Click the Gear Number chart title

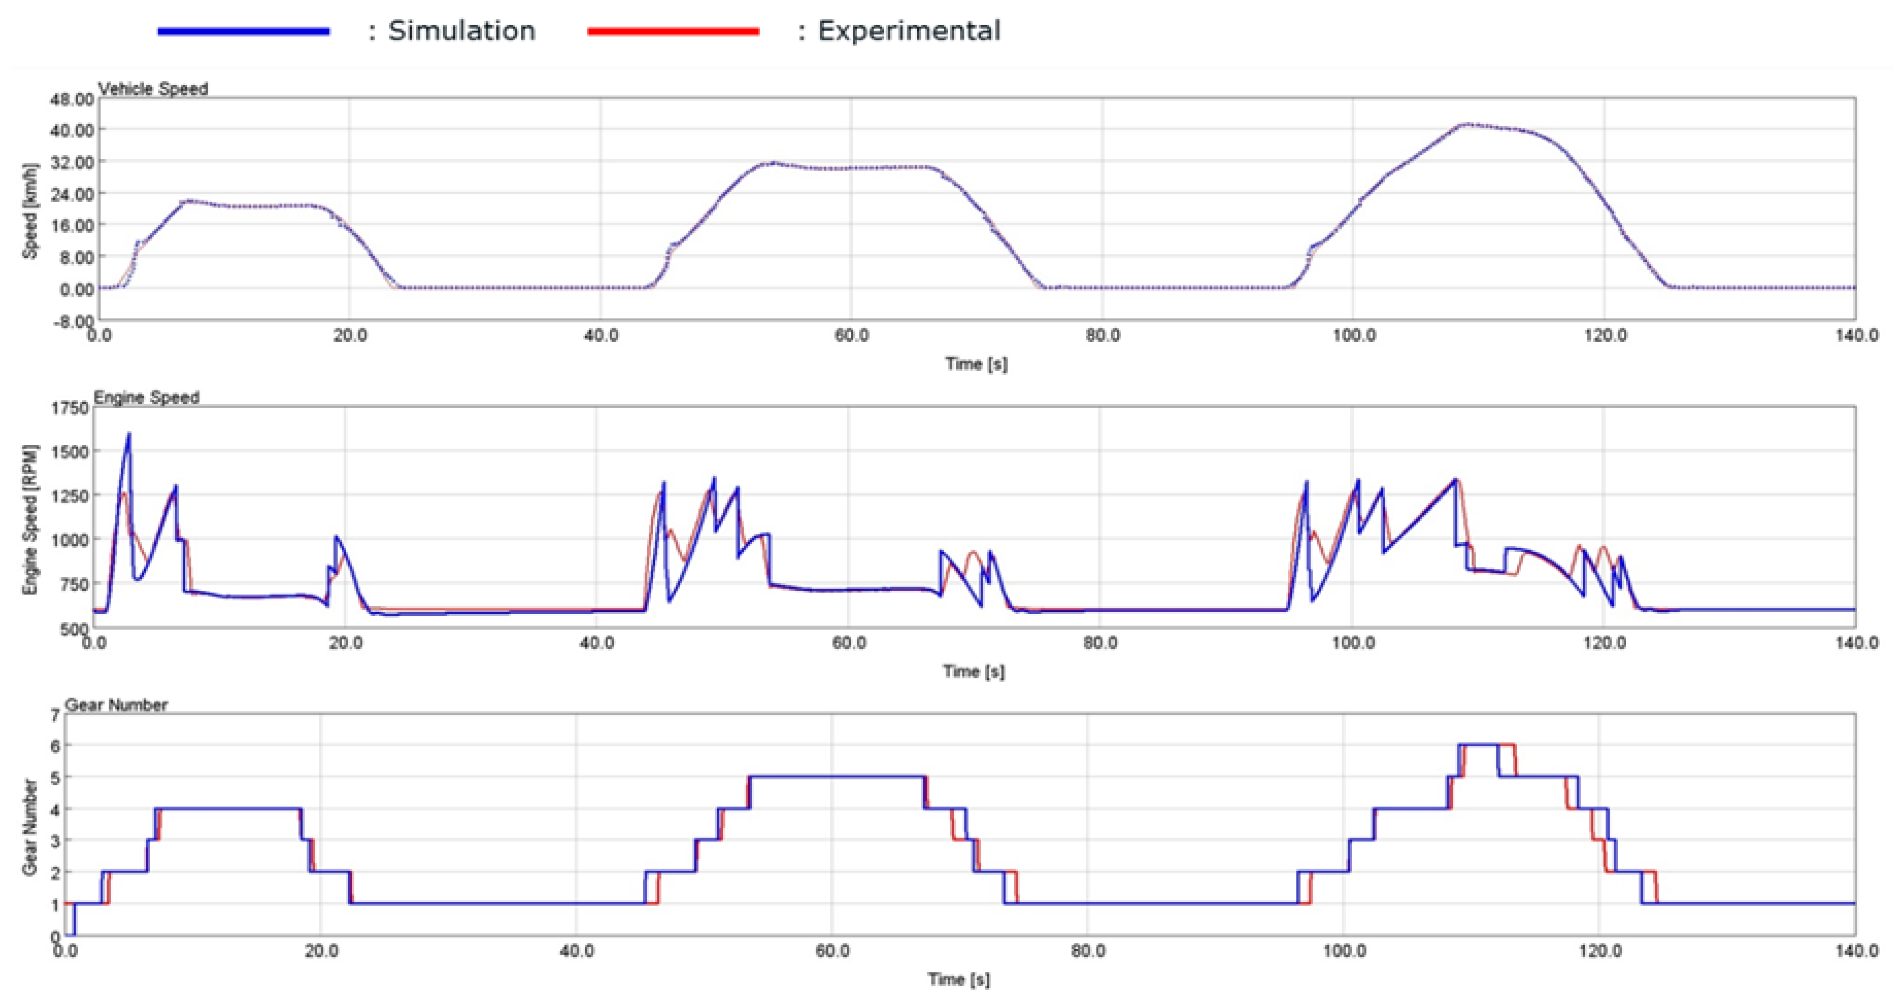click(116, 705)
